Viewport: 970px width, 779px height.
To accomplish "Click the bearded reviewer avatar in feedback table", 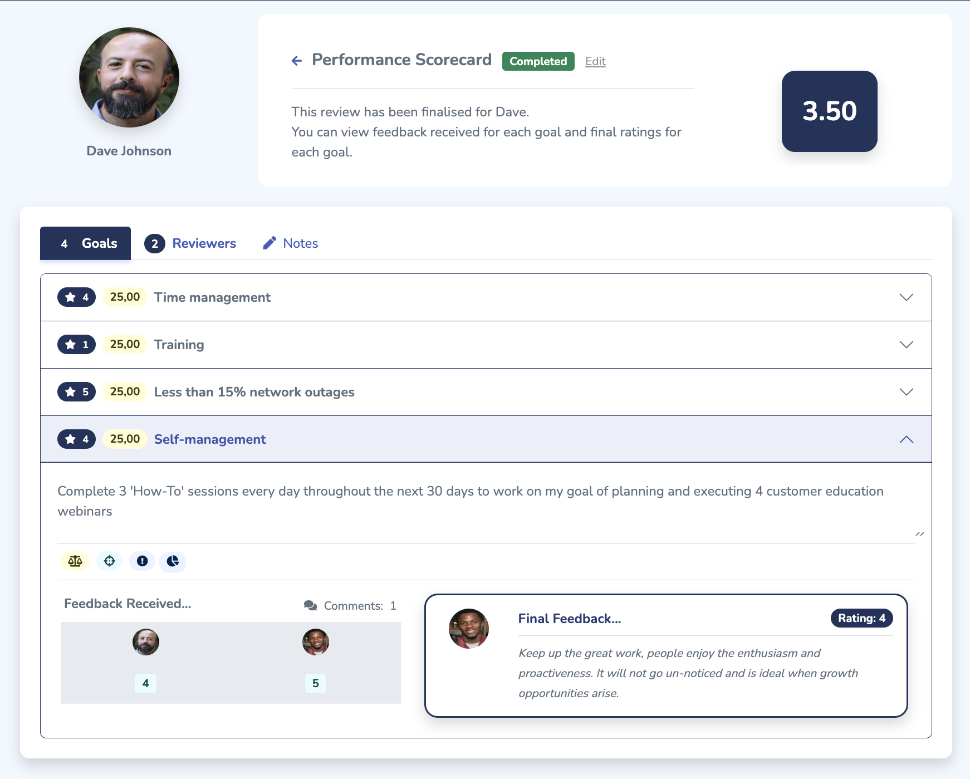I will 146,642.
